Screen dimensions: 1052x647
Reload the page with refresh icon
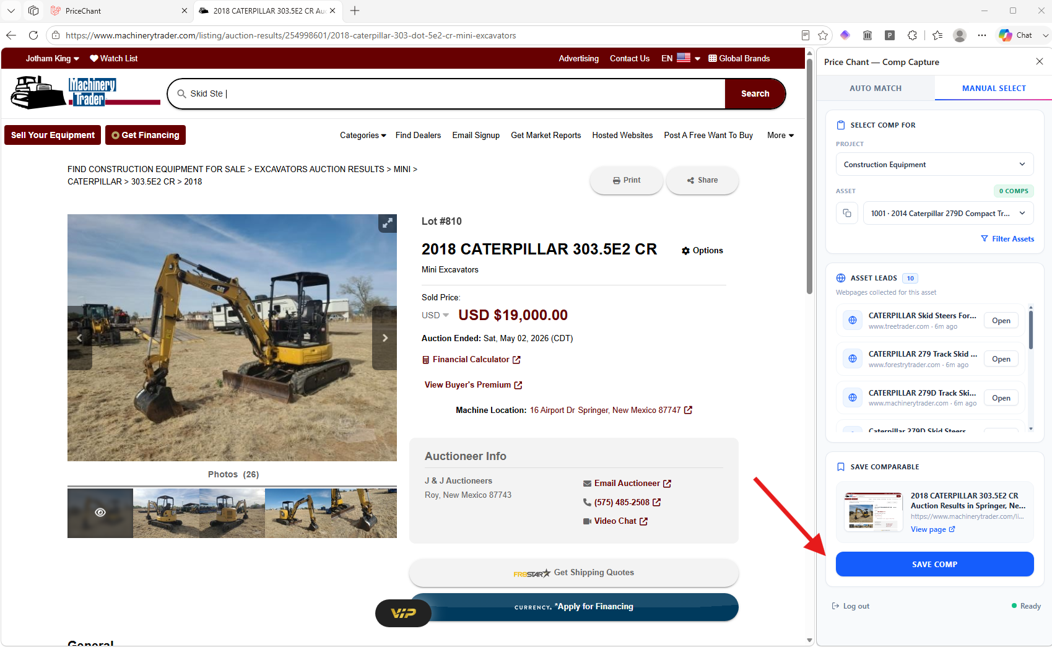click(x=33, y=35)
